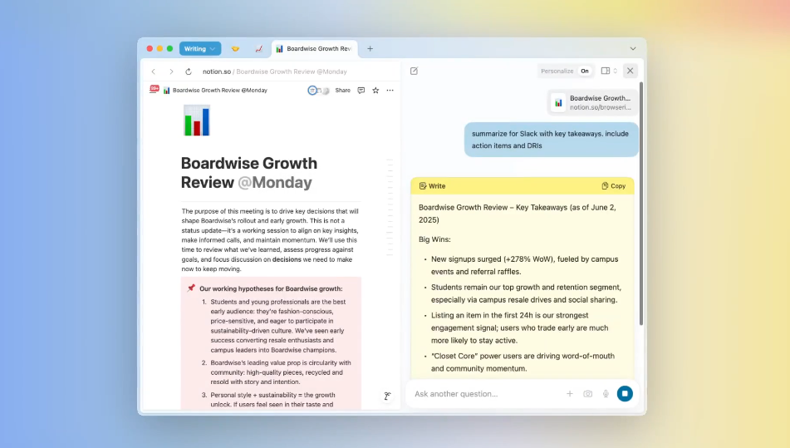Viewport: 790px width, 448px height.
Task: Open a new browser tab
Action: (x=370, y=49)
